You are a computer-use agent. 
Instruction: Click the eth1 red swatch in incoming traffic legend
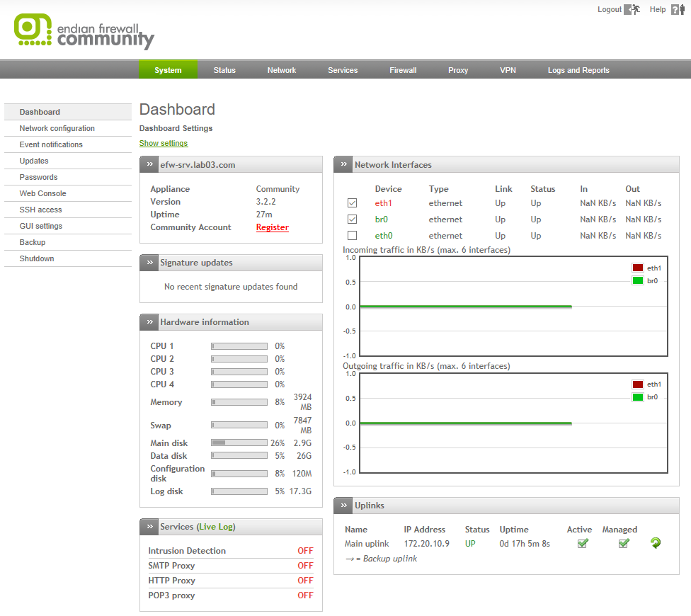click(x=638, y=268)
